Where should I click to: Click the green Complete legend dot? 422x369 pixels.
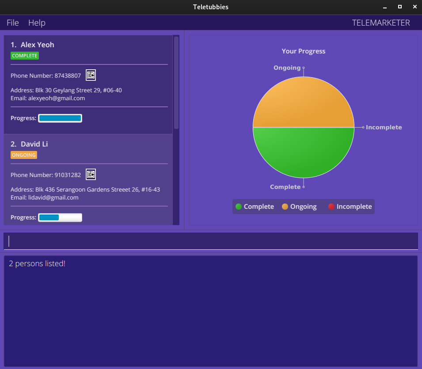point(239,207)
